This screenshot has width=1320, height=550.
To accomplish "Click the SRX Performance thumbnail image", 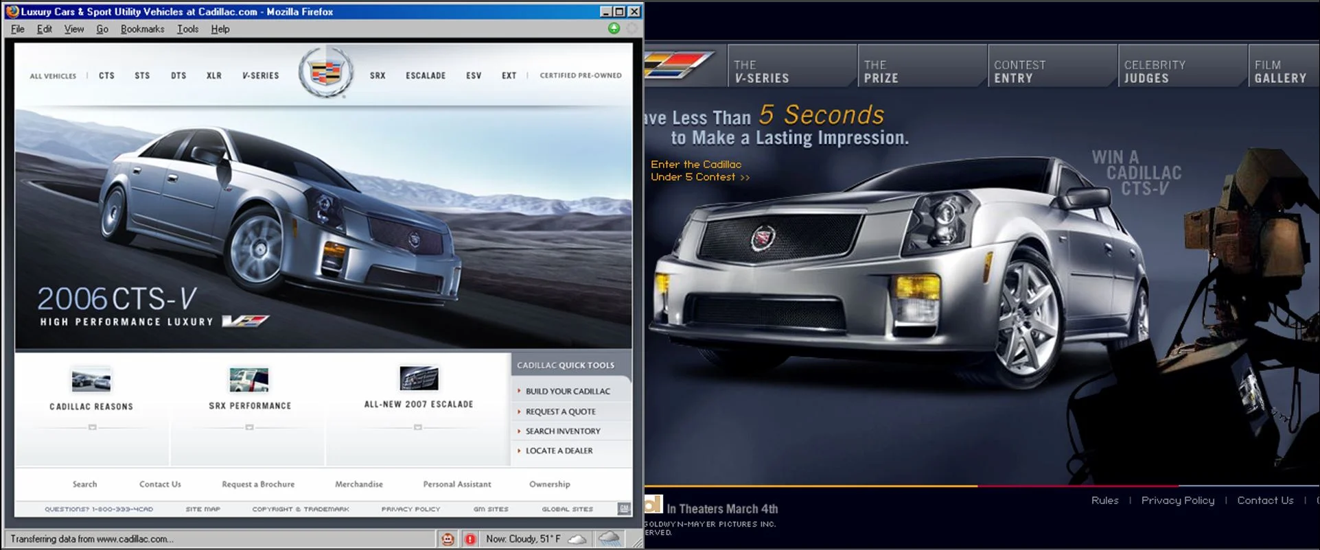I will pos(249,379).
